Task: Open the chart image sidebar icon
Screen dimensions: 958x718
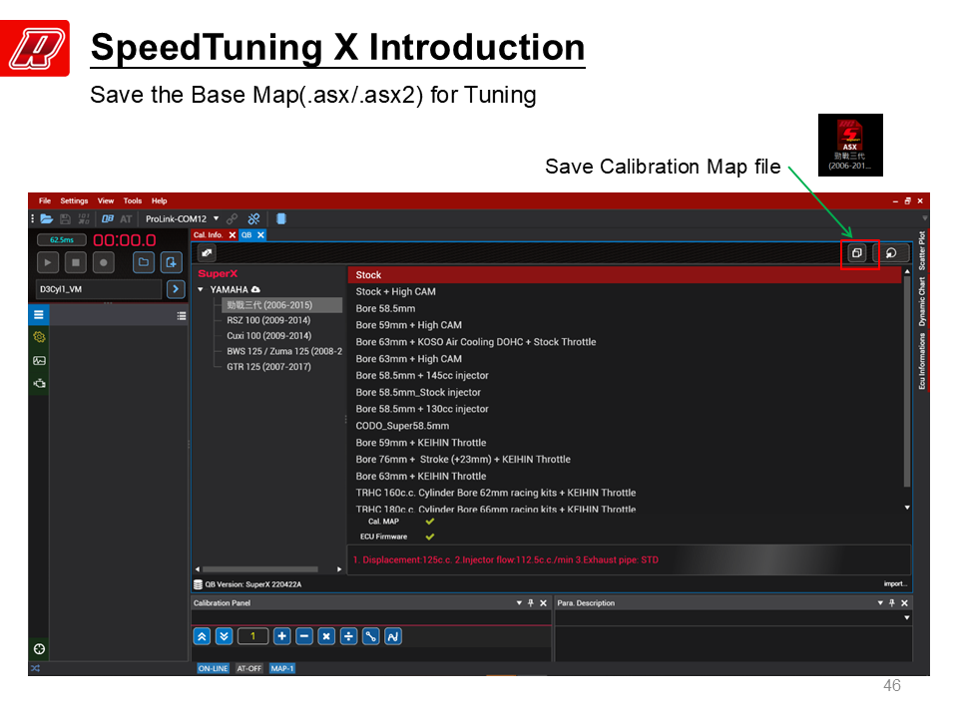Action: 39,360
